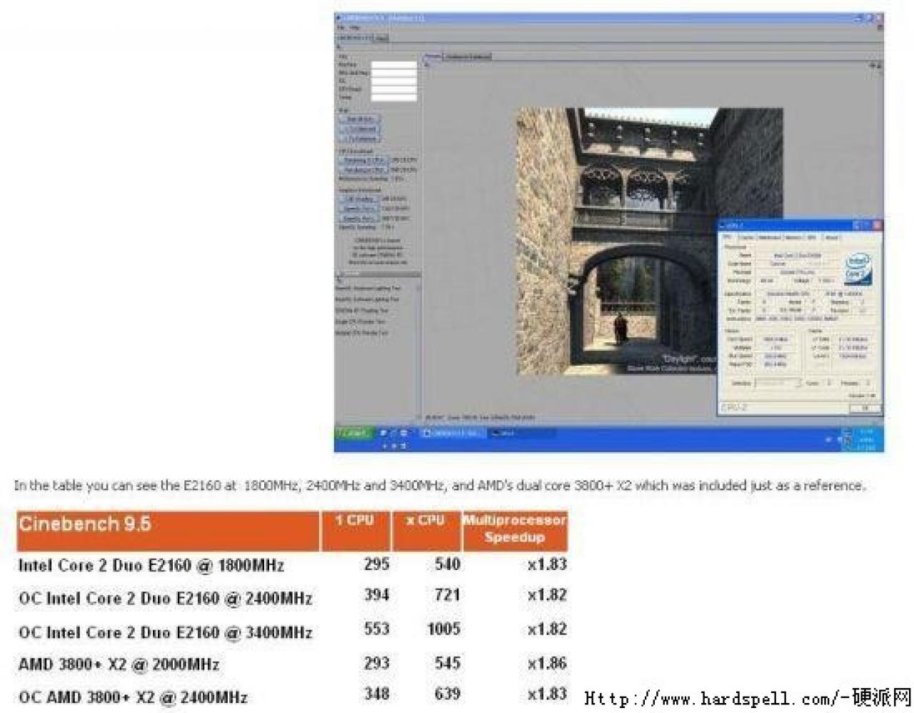Switch to the Database tab in Cinebench
Image resolution: width=914 pixels, height=713 pixels.
pyautogui.click(x=468, y=56)
